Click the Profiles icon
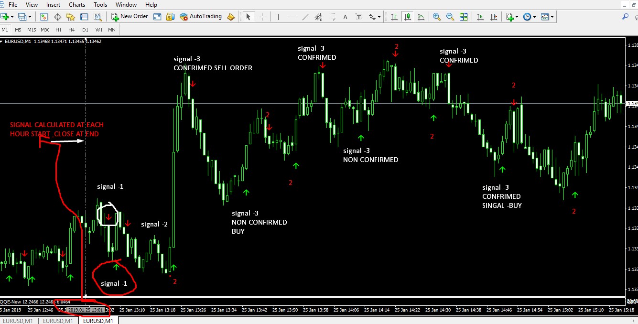This screenshot has height=324, width=638. (22, 16)
